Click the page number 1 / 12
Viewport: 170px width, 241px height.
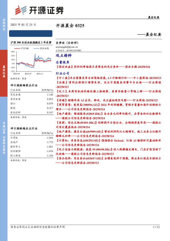[156, 227]
